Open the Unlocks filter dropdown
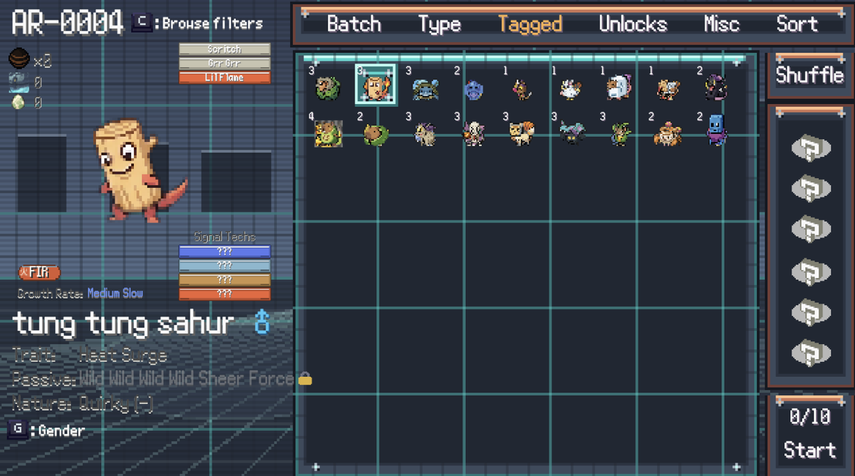This screenshot has width=855, height=476. (x=633, y=24)
